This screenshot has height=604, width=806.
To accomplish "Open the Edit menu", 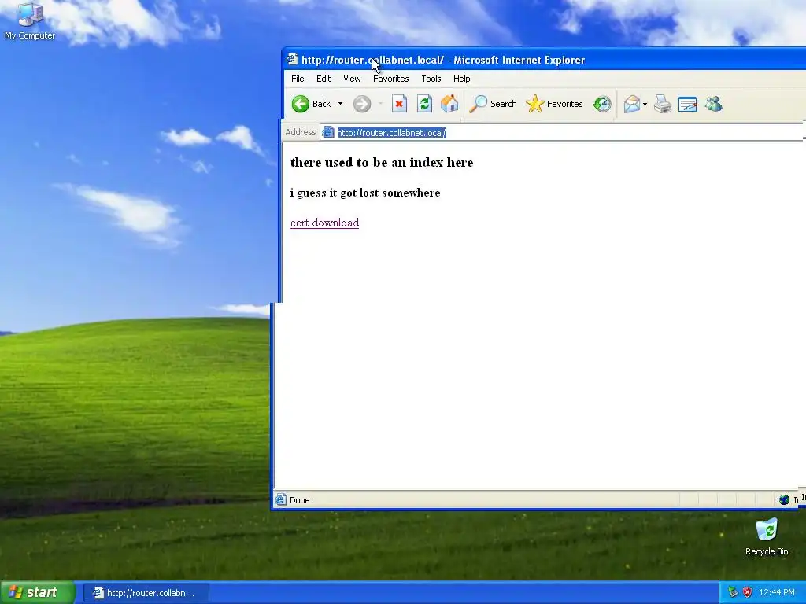I will (324, 79).
